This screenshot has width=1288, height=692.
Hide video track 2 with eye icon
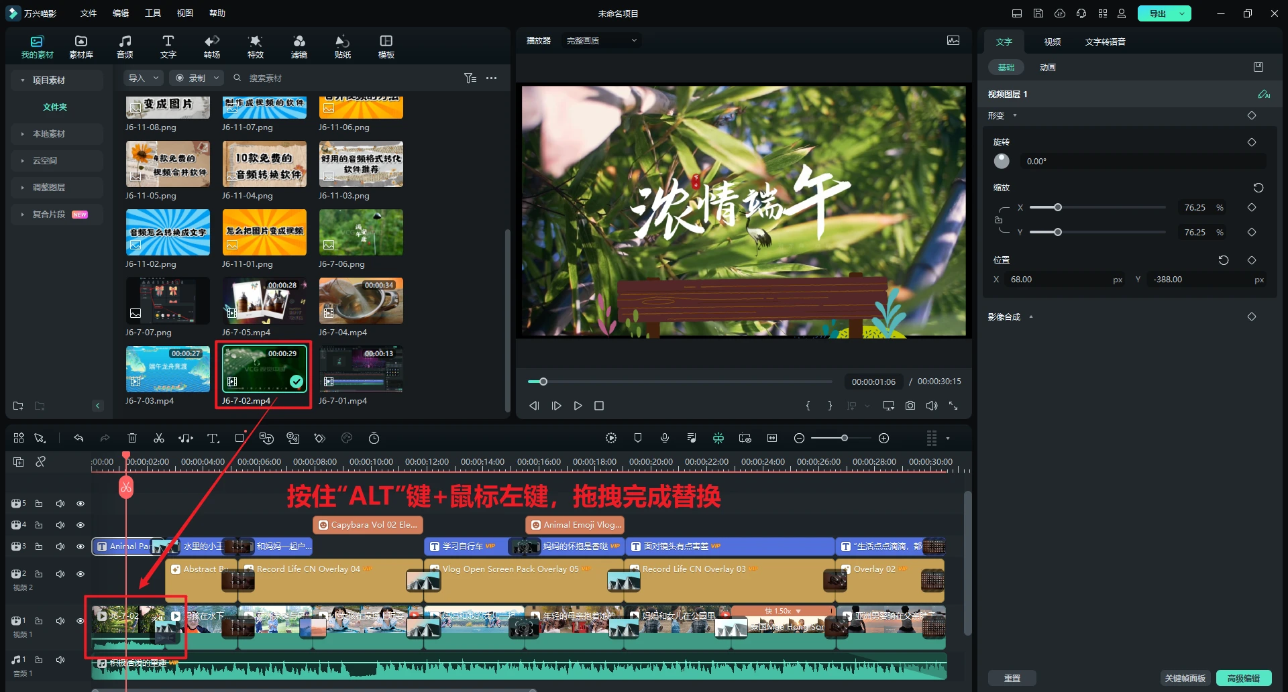coord(80,574)
